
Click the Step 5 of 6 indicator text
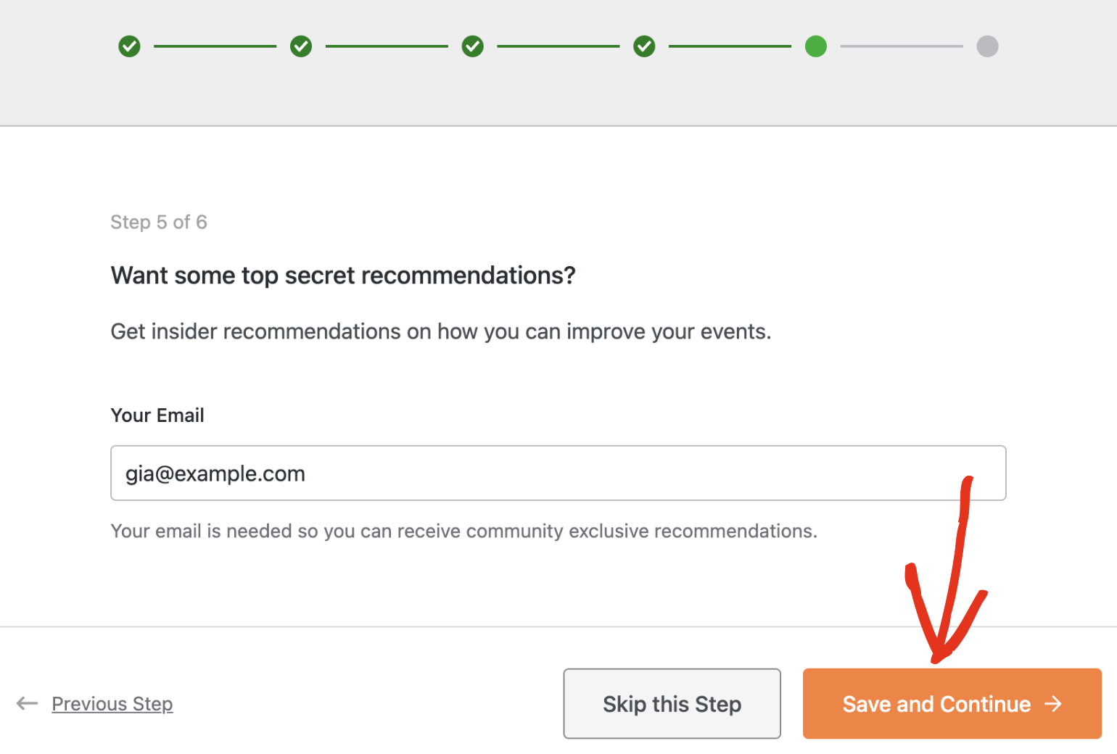click(x=159, y=222)
